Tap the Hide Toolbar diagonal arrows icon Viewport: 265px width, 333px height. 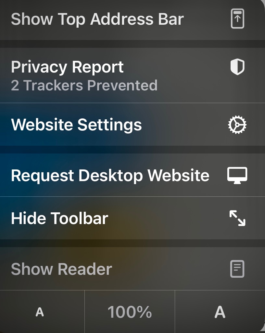click(x=237, y=218)
